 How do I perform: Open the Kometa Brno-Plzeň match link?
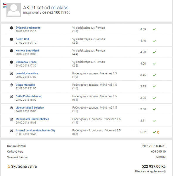27,50
